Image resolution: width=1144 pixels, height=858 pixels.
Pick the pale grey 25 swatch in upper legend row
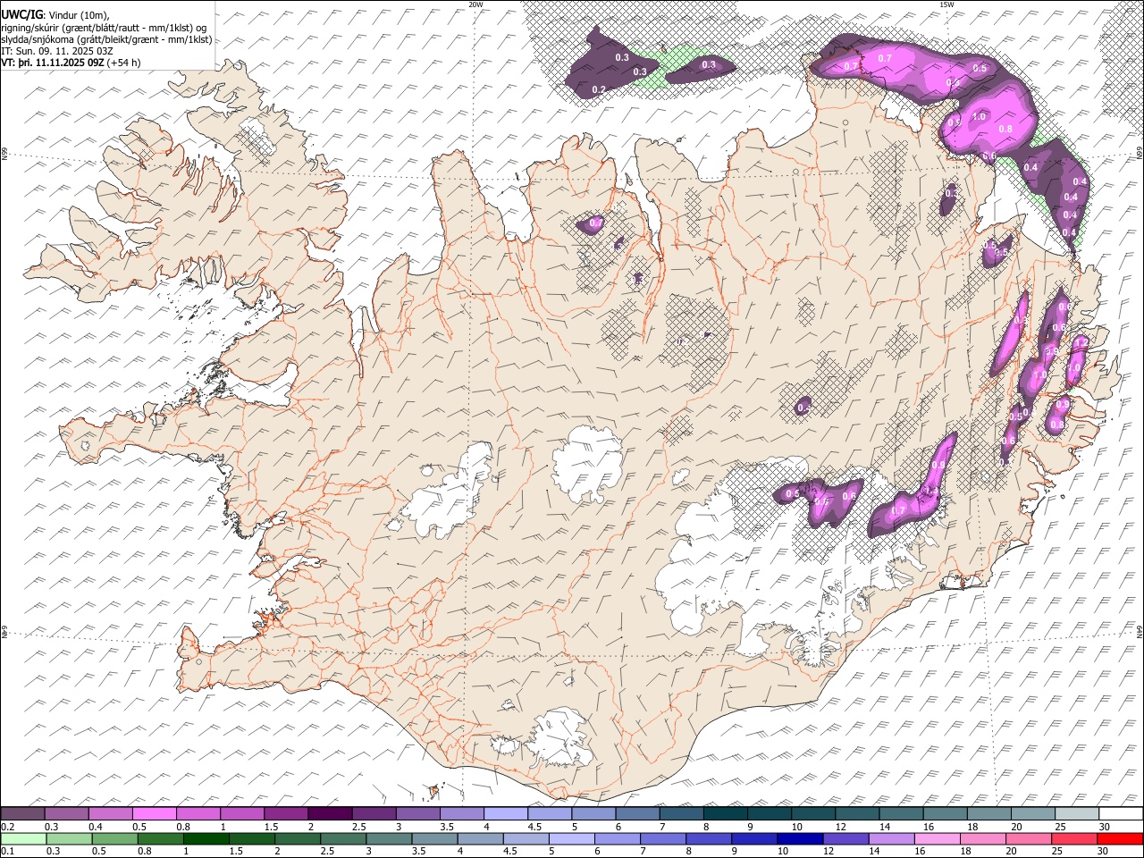point(1077,814)
